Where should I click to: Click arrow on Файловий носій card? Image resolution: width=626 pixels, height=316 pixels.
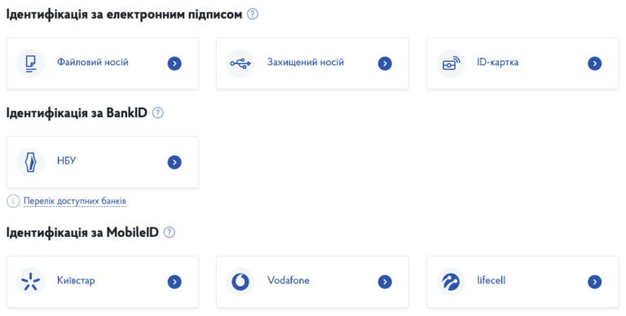(174, 64)
